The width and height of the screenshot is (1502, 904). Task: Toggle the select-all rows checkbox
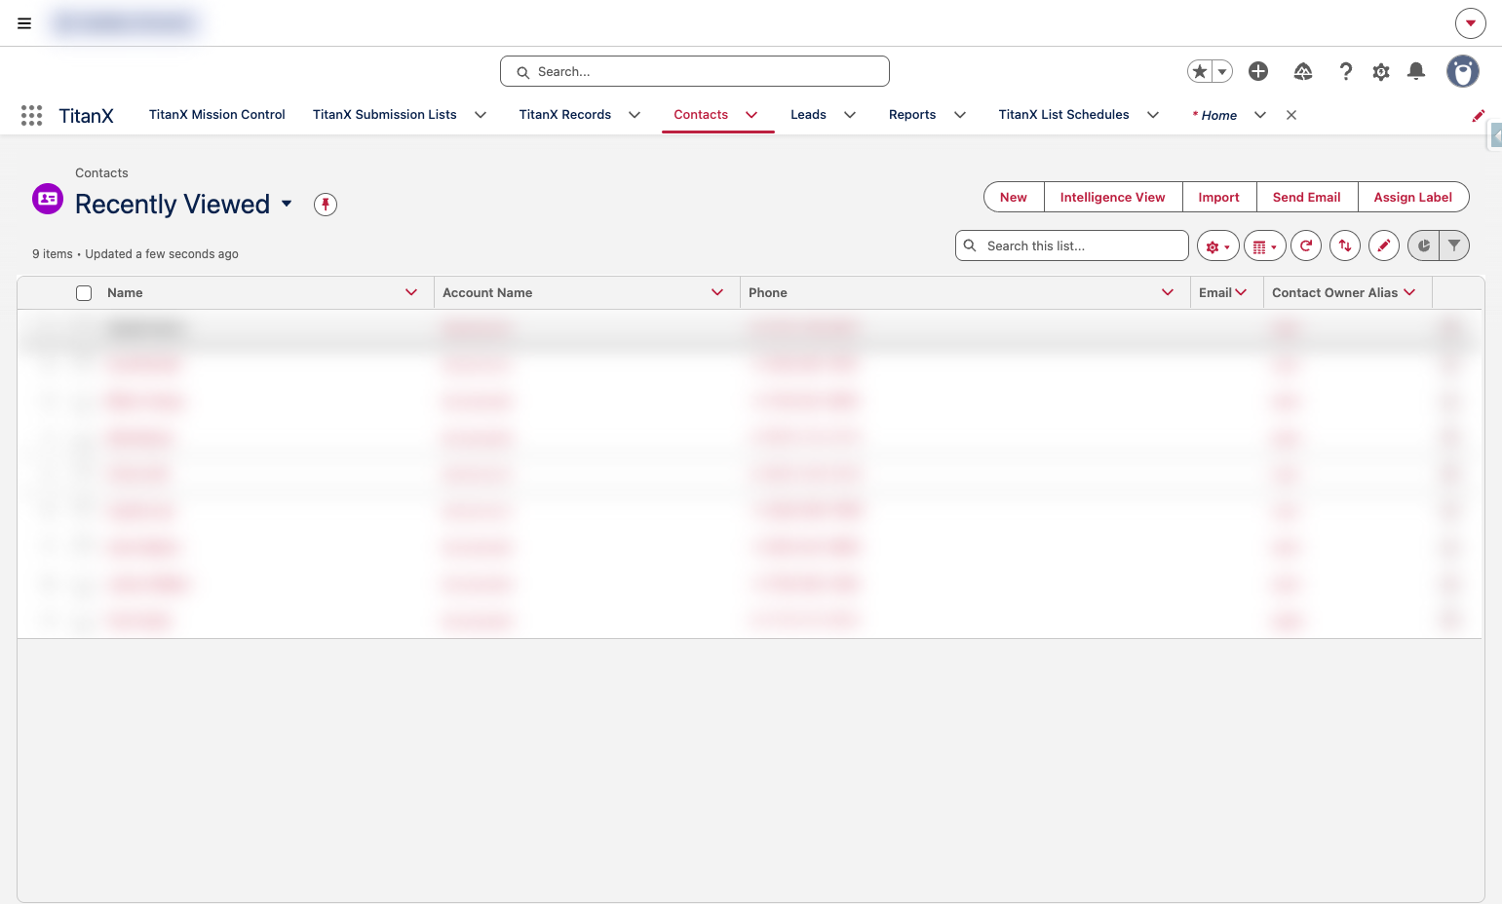(84, 293)
